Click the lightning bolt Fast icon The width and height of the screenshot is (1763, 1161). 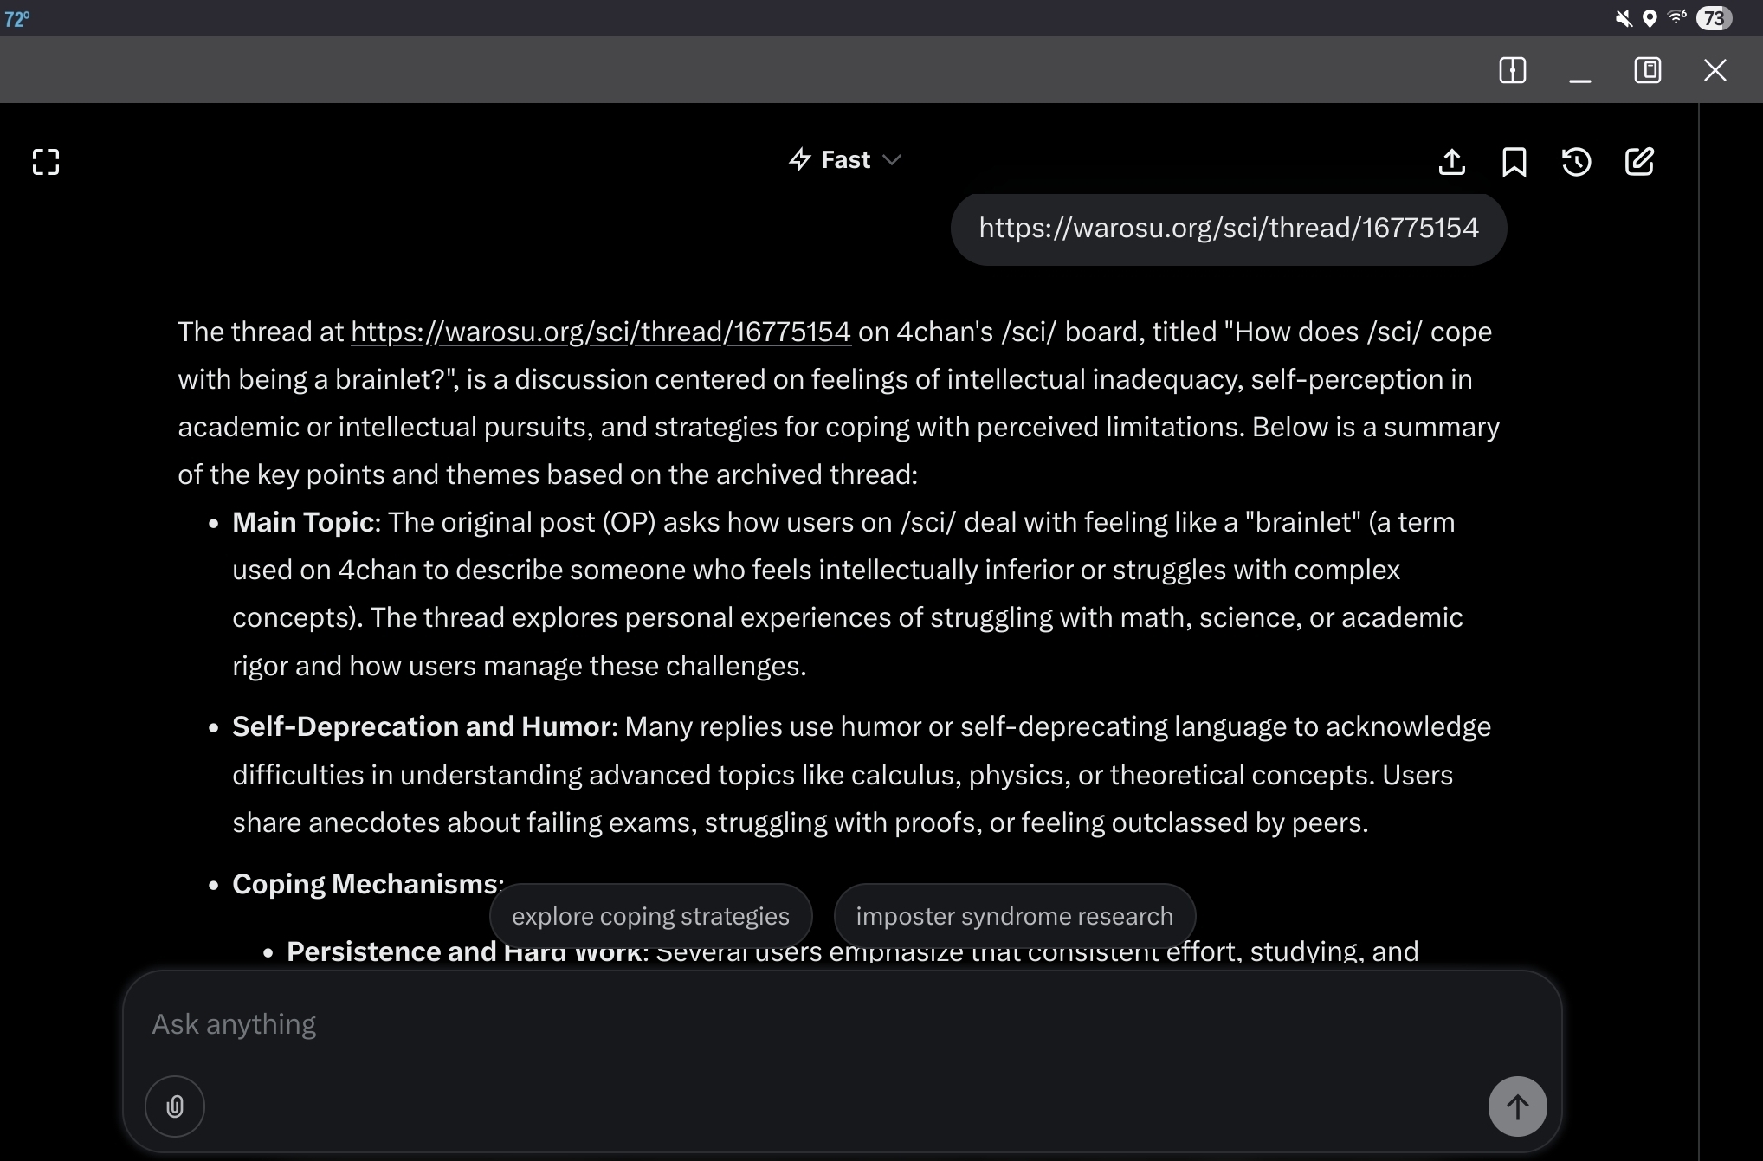pyautogui.click(x=799, y=160)
